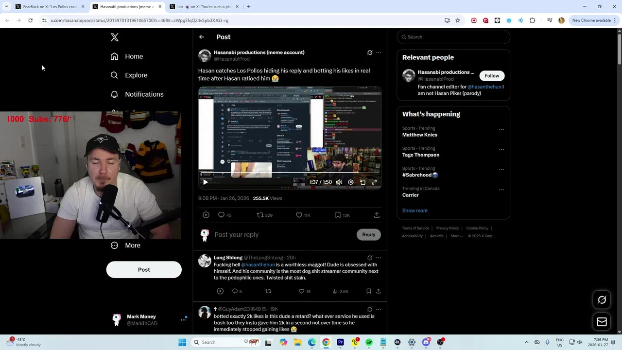The width and height of the screenshot is (622, 350).
Task: Open more options on Long Shlong's reply
Action: coord(379,258)
